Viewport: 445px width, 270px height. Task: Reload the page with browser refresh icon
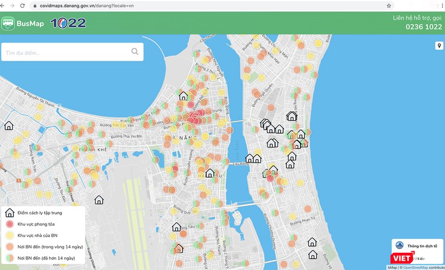[21, 5]
